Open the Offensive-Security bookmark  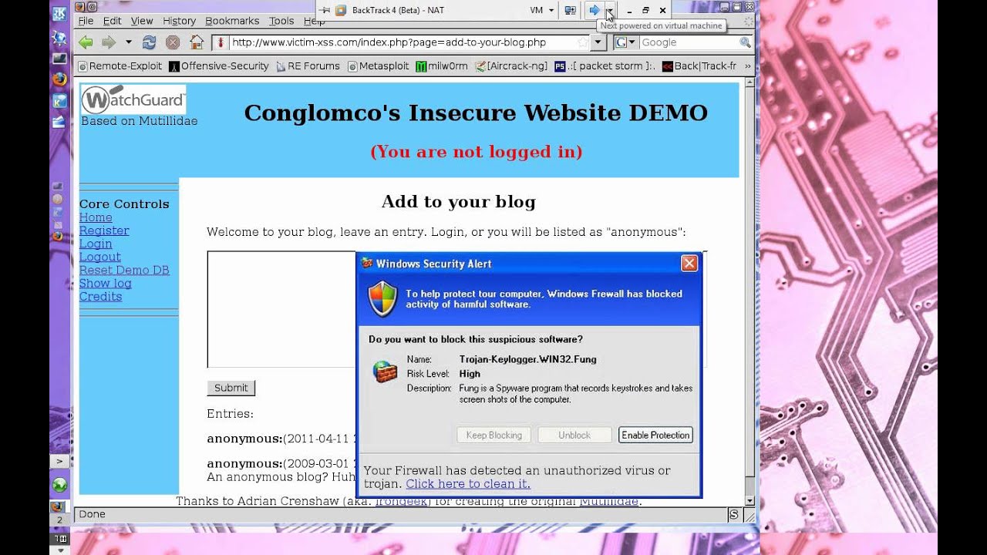[x=219, y=66]
